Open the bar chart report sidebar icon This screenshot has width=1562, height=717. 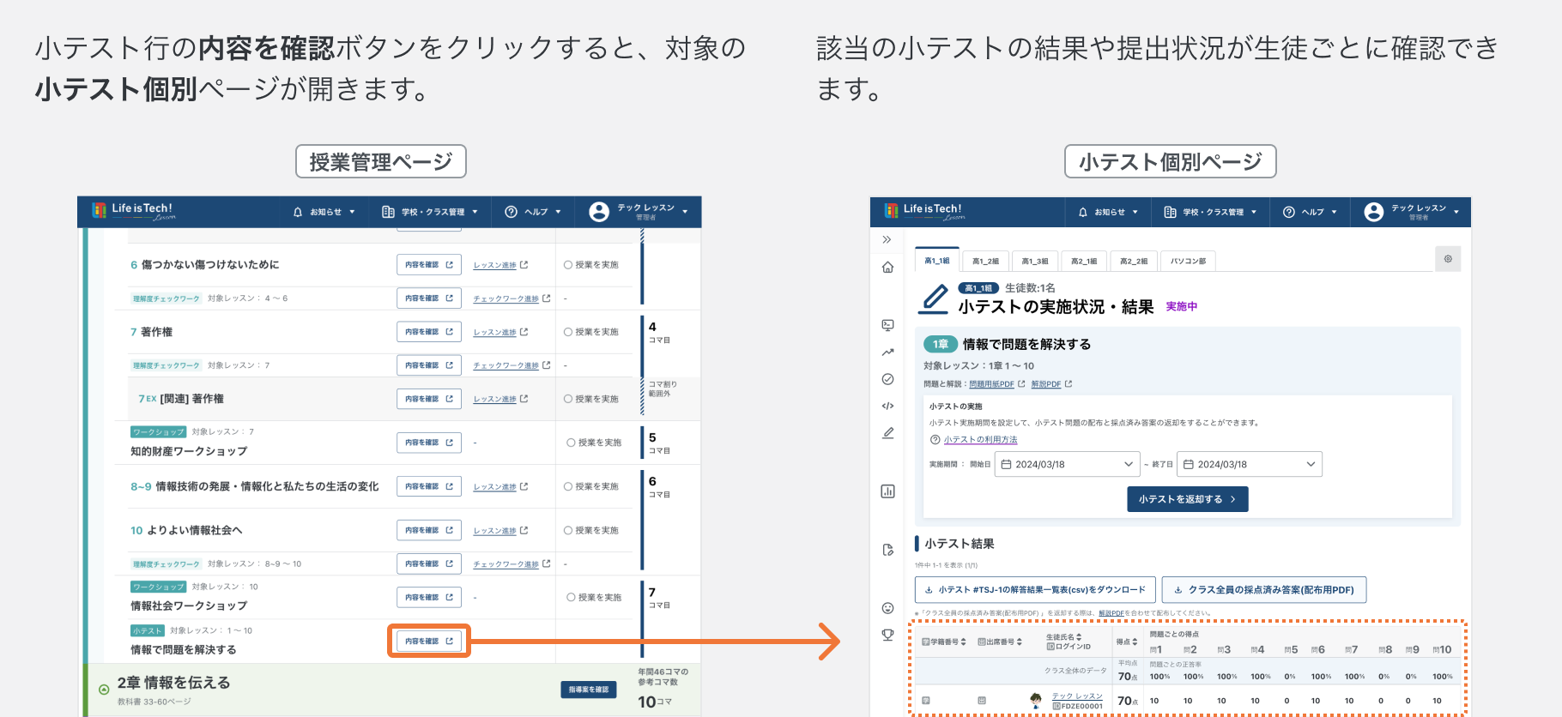tap(887, 491)
